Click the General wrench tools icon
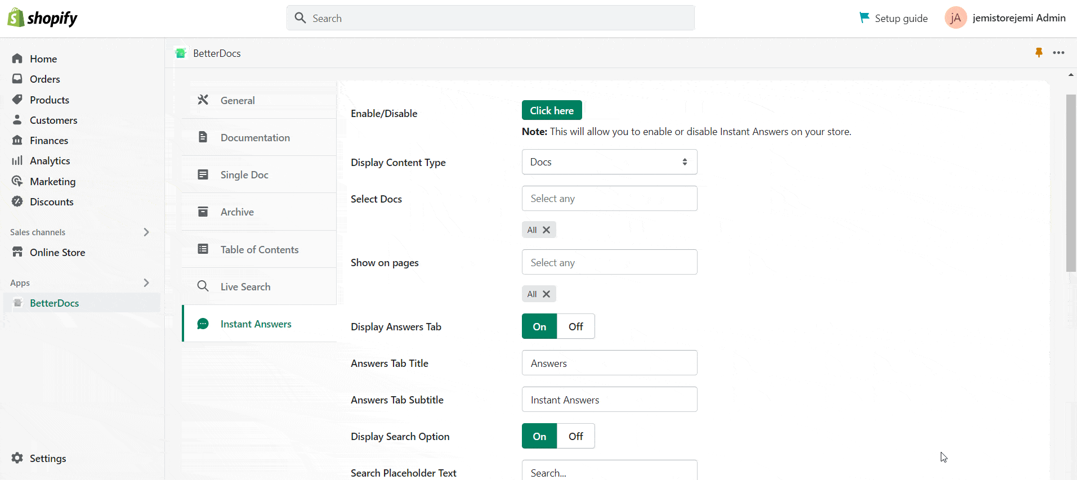Viewport: 1077px width, 480px height. click(x=203, y=100)
